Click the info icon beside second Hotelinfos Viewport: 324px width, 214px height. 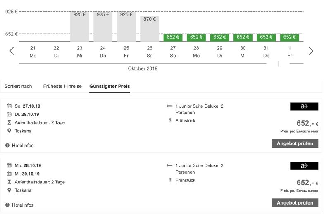click(7, 205)
